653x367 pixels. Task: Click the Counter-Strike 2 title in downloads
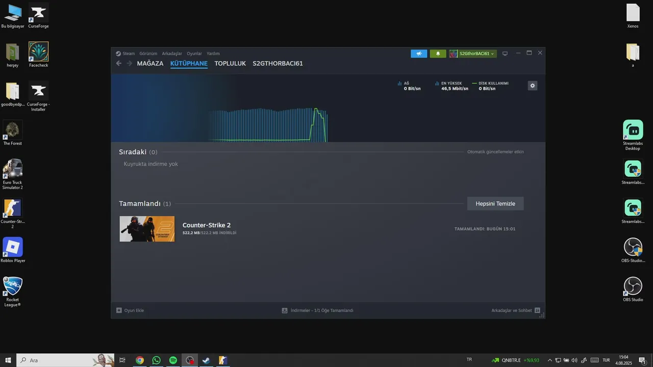207,225
